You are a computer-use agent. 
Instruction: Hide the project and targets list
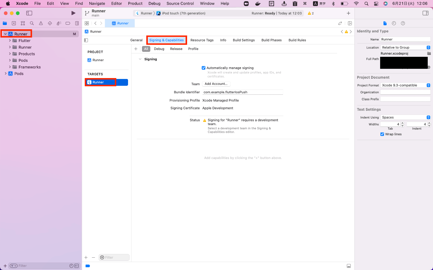pos(86,40)
